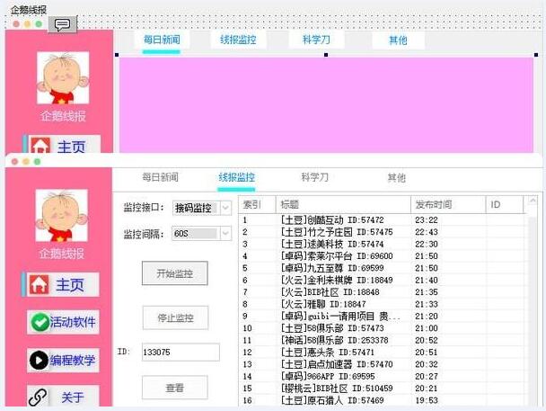Click the red dot in the top window title bar
Image resolution: width=546 pixels, height=411 pixels.
pos(16,24)
